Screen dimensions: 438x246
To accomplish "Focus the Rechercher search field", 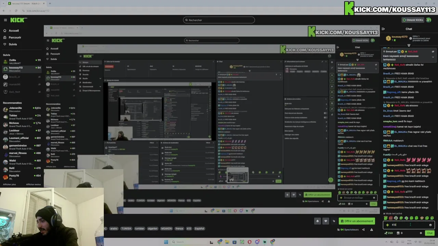I will [x=219, y=20].
